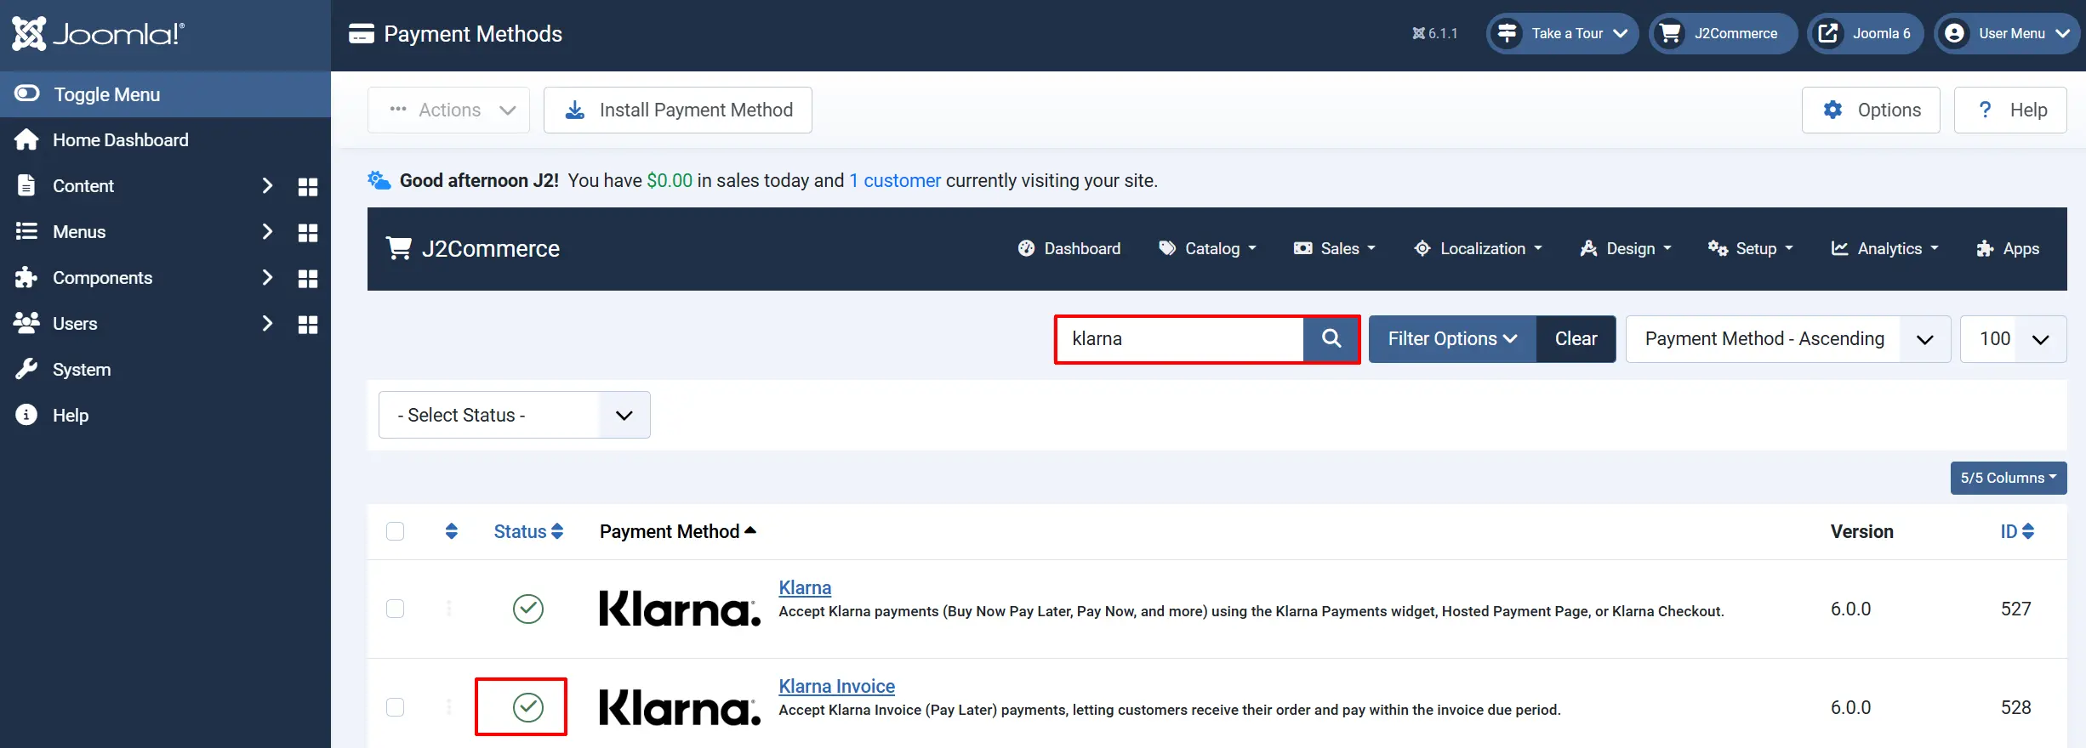
Task: Expand the Users sidebar menu
Action: (266, 324)
